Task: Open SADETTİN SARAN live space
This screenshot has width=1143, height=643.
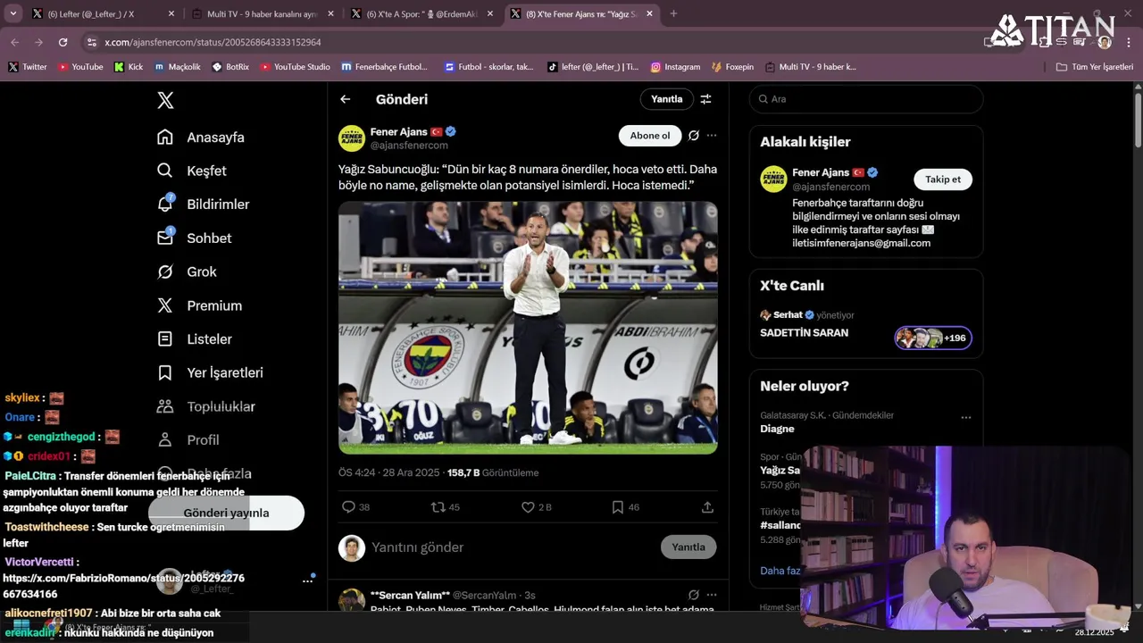Action: tap(804, 333)
